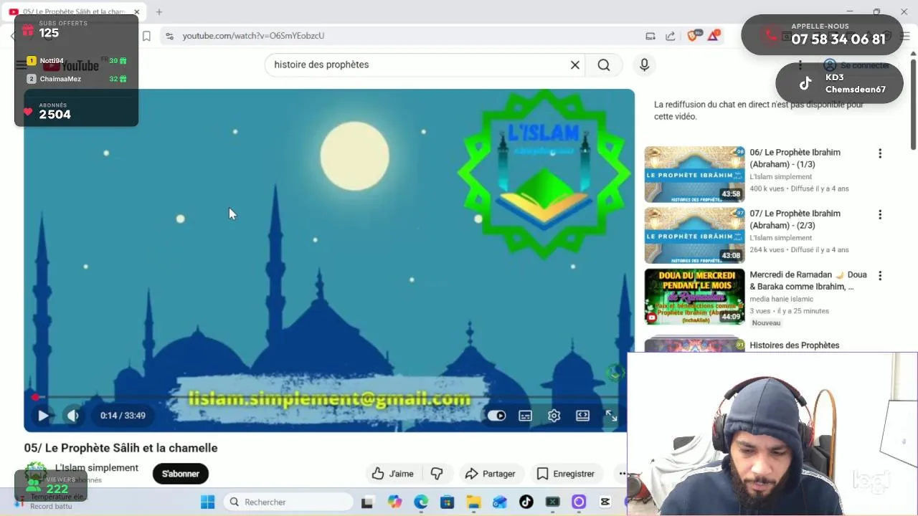Screen dimensions: 918x516
Task: Dislike the video with thumbs-down icon
Action: point(437,474)
